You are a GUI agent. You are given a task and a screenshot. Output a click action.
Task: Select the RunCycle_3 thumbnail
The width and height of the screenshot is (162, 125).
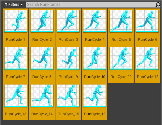(68, 21)
